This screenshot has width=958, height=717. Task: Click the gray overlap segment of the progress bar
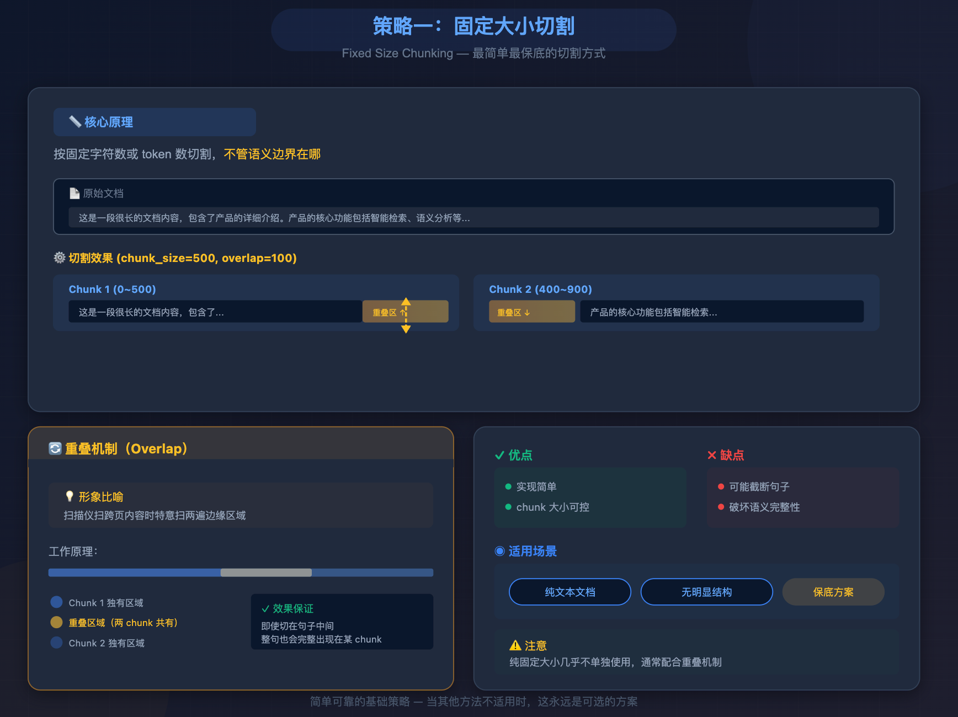(x=266, y=572)
